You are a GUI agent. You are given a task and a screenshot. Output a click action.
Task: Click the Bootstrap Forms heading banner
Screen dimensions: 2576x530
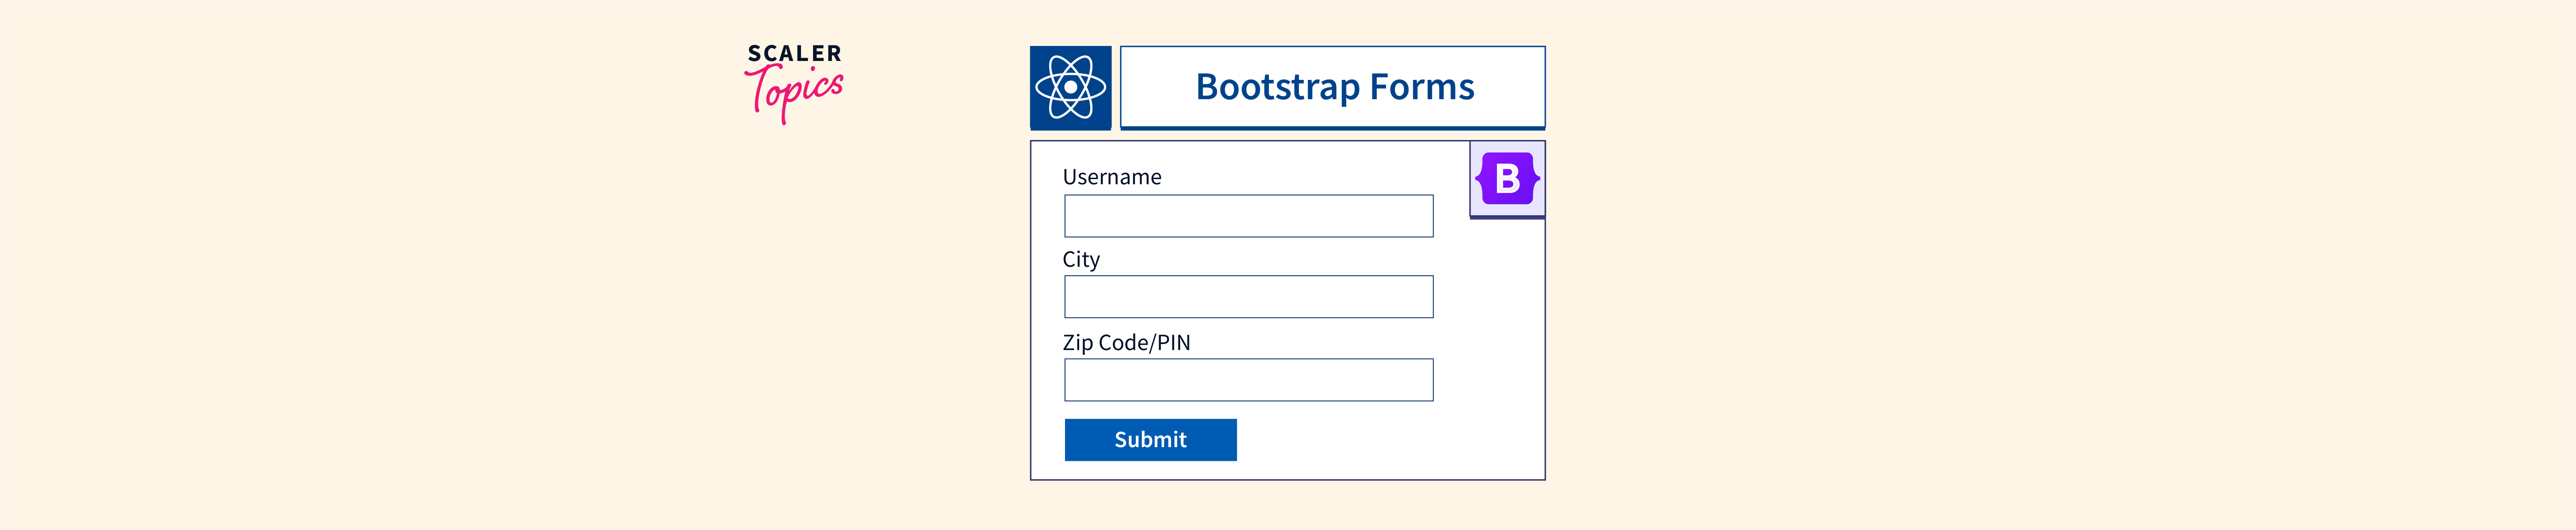[x=1332, y=87]
